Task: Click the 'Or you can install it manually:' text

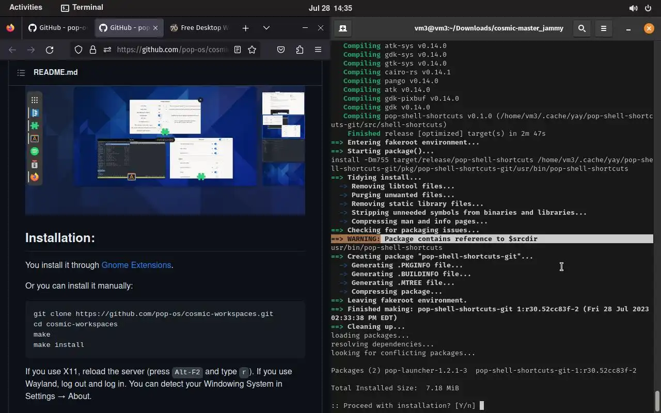Action: [x=79, y=285]
